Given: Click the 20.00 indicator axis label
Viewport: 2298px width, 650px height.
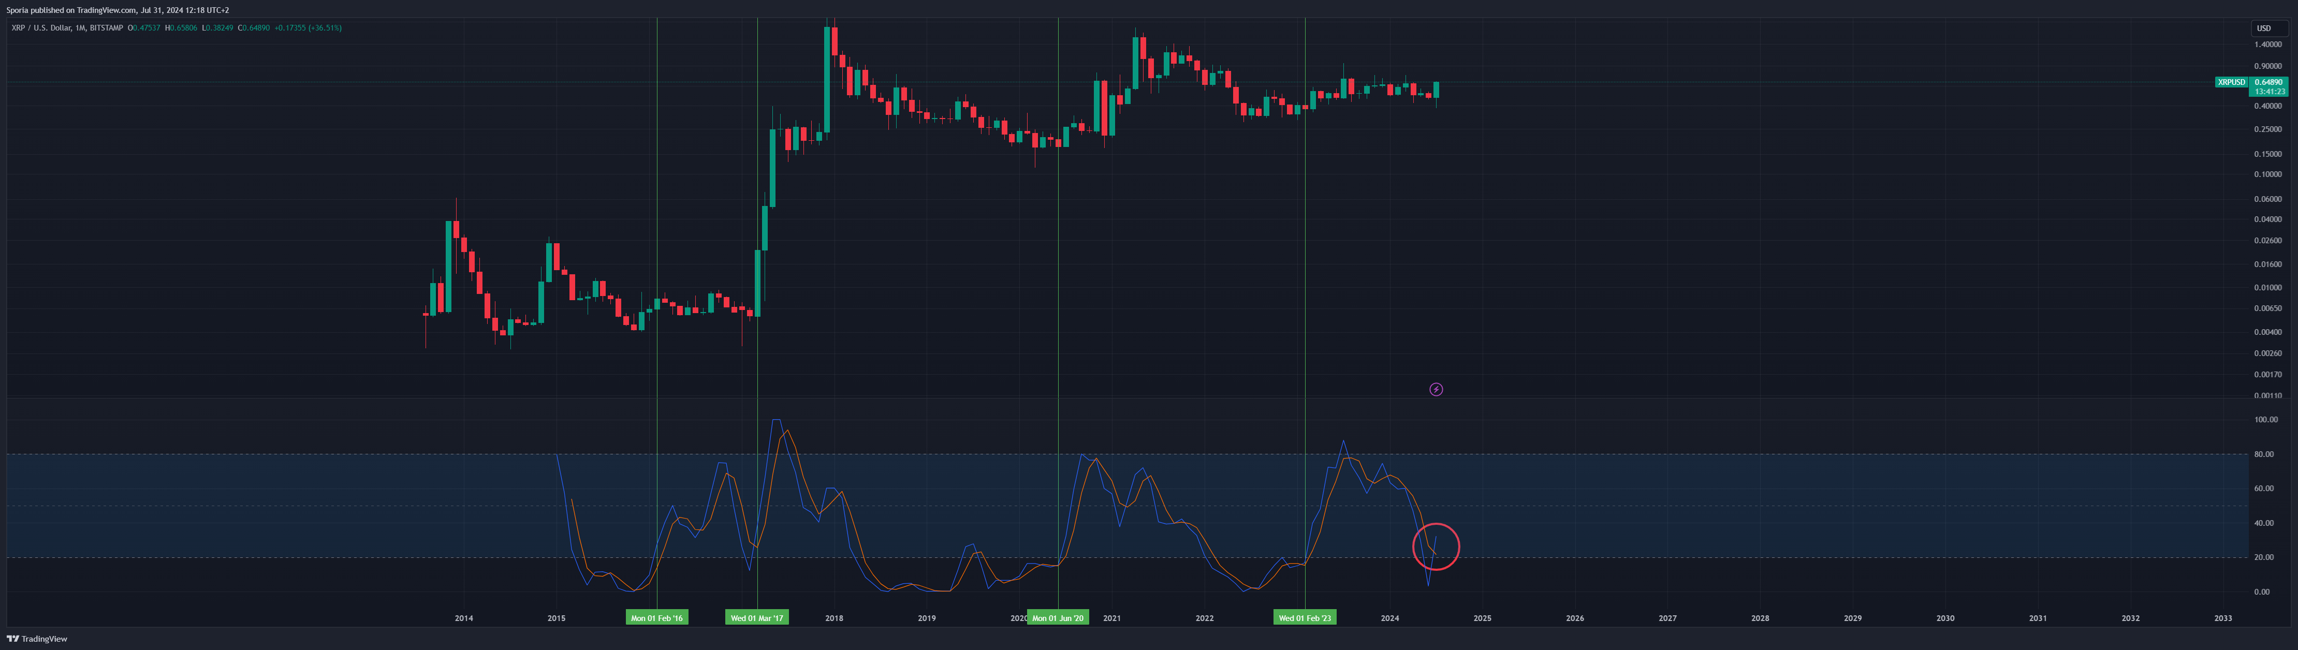Looking at the screenshot, I should point(2263,557).
